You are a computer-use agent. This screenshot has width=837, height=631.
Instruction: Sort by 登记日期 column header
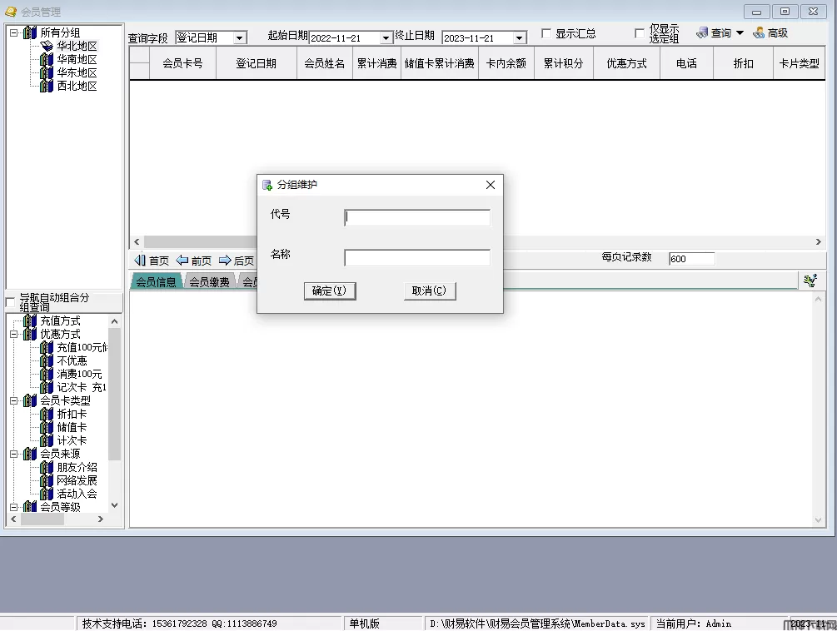[x=257, y=63]
